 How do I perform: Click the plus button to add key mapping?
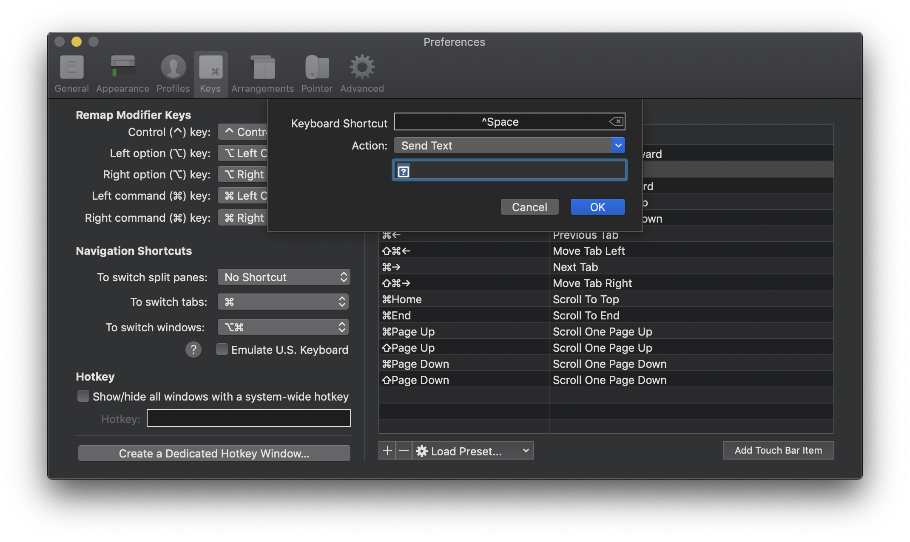(387, 450)
